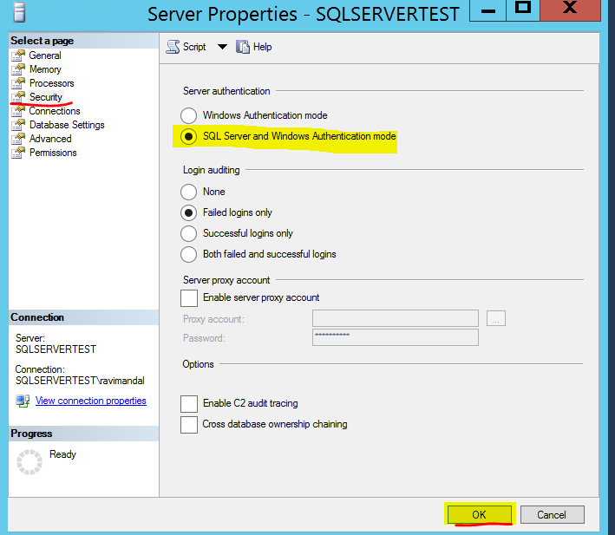Select Windows Authentication mode radio button
This screenshot has height=535, width=615.
(x=189, y=115)
